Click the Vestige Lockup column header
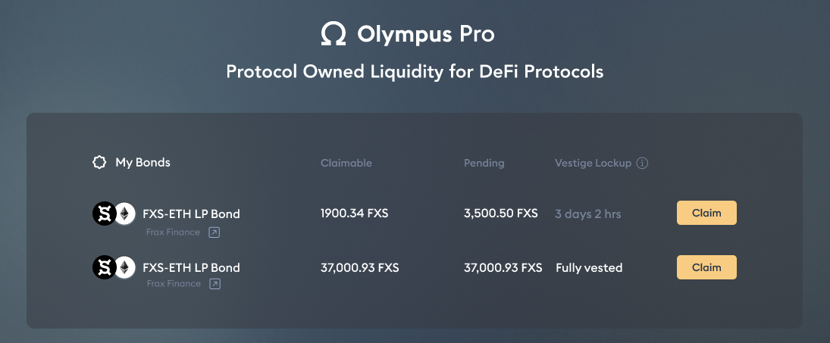 click(x=593, y=163)
